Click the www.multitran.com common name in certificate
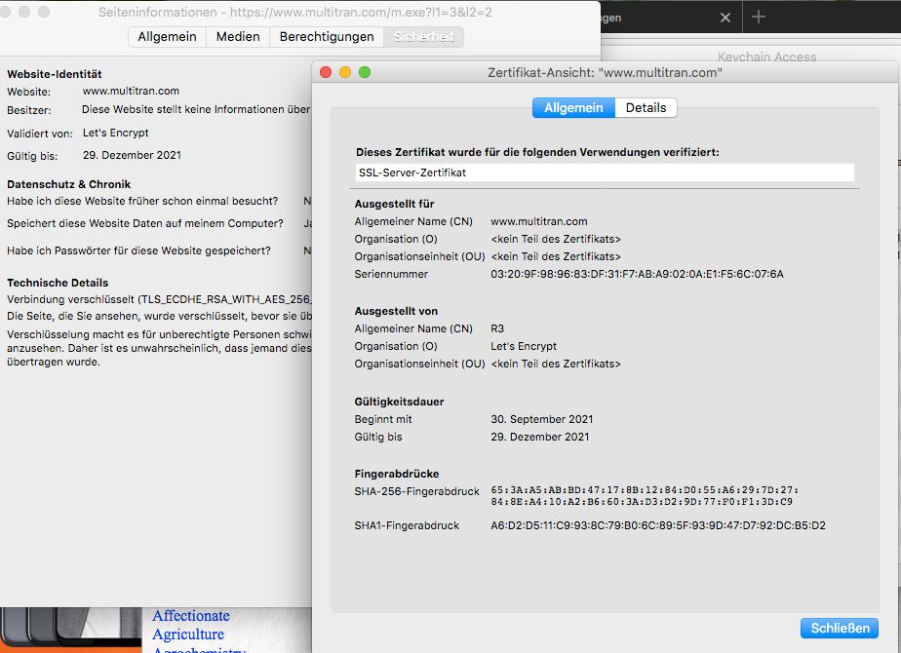The width and height of the screenshot is (901, 653). coord(538,221)
